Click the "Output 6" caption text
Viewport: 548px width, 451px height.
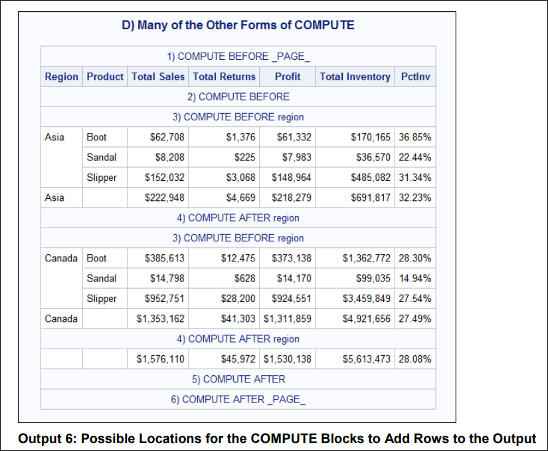(276, 438)
